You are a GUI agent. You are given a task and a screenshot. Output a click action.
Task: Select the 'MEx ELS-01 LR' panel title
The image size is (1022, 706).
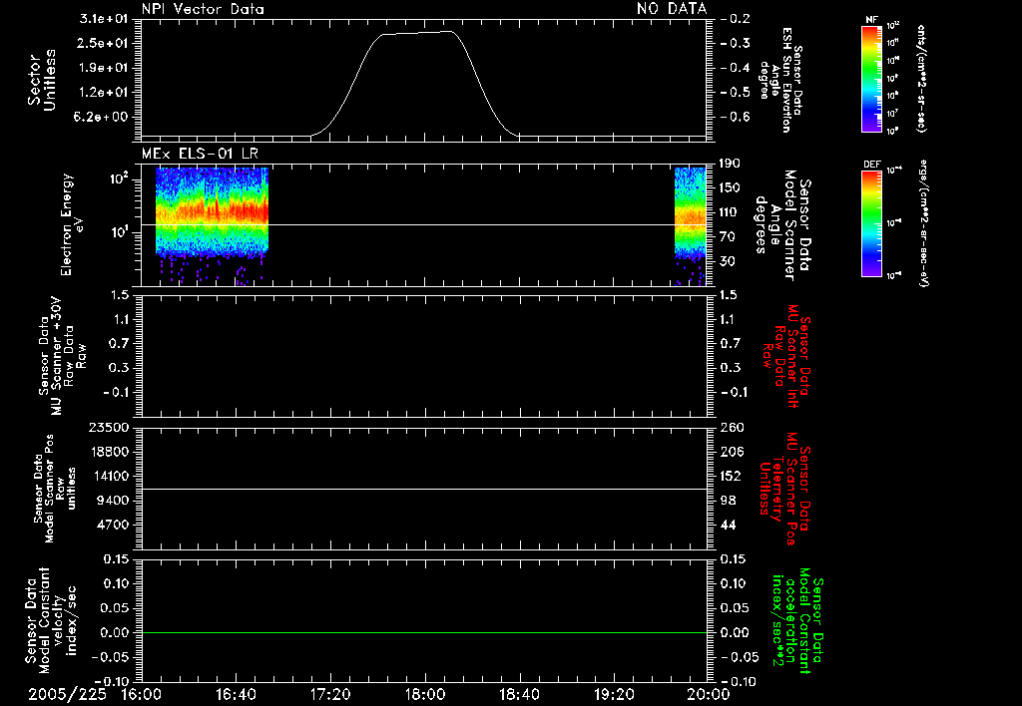(x=200, y=154)
